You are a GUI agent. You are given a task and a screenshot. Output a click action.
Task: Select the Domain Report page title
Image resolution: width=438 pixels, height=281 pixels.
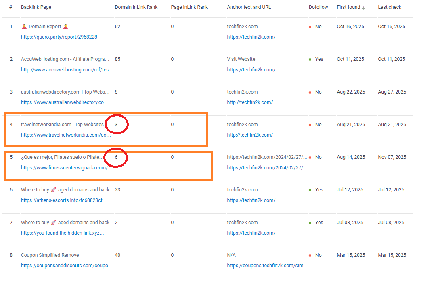tap(45, 27)
